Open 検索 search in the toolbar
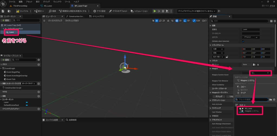 [52, 11]
